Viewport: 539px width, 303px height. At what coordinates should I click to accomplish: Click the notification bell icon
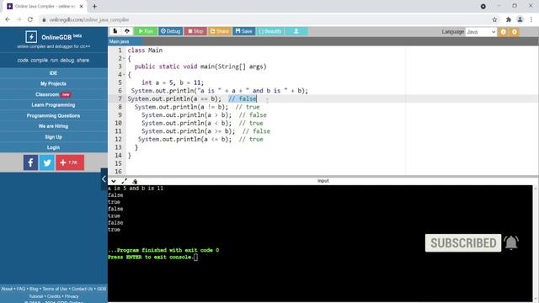[511, 243]
